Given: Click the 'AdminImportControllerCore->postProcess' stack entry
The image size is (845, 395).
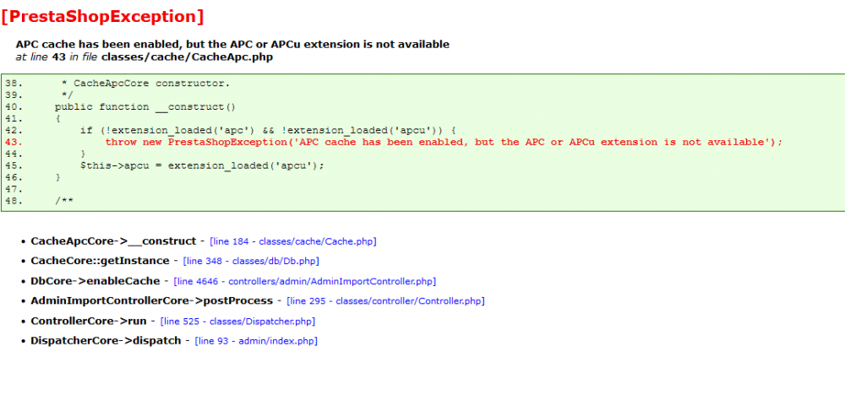Looking at the screenshot, I should tap(152, 300).
